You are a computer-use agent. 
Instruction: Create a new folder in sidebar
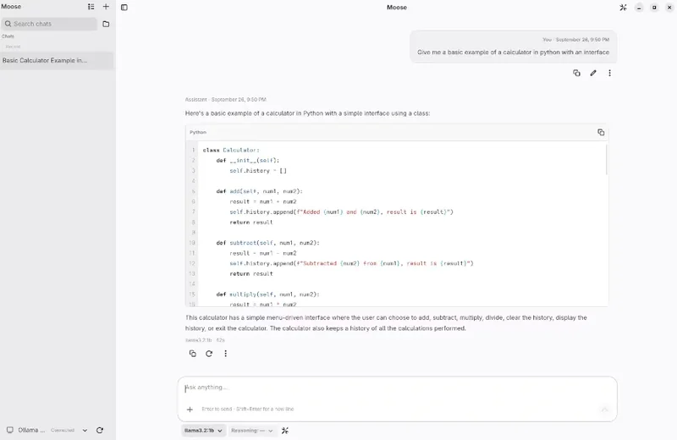106,25
